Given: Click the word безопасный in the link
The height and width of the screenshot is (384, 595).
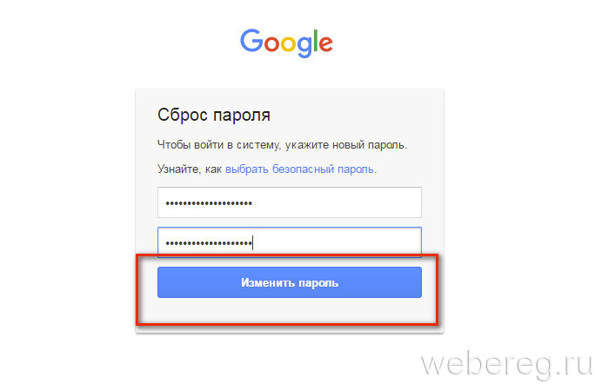Looking at the screenshot, I should click(x=304, y=169).
